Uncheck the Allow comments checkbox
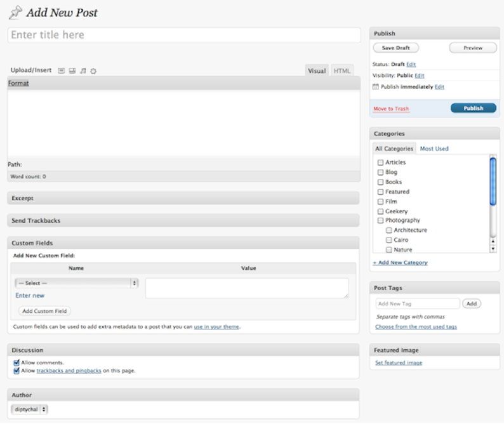504x424 pixels. point(17,362)
